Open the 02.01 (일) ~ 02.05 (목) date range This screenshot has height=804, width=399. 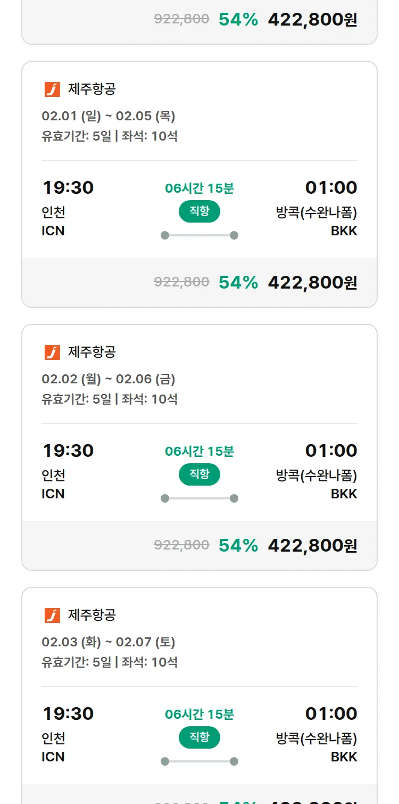point(109,116)
